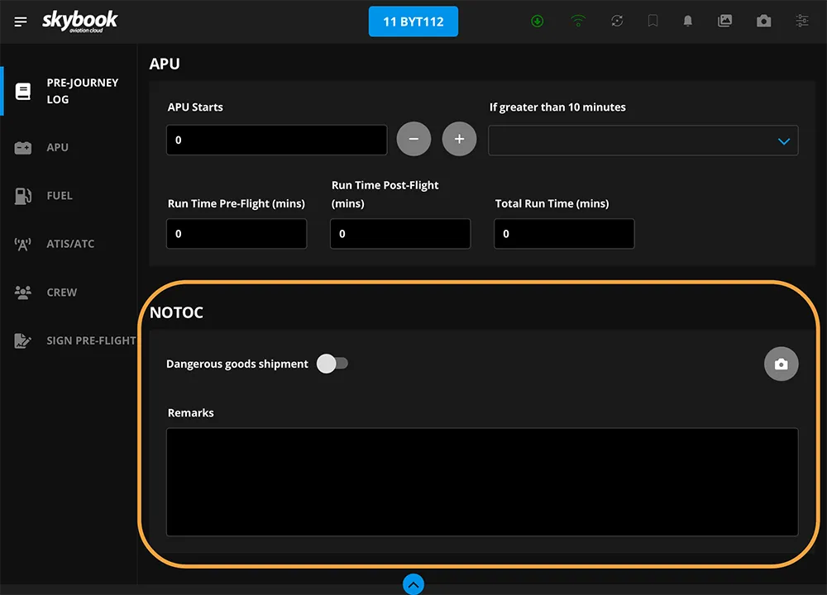Click the blue up chevron at bottom
The image size is (827, 595).
coord(413,584)
